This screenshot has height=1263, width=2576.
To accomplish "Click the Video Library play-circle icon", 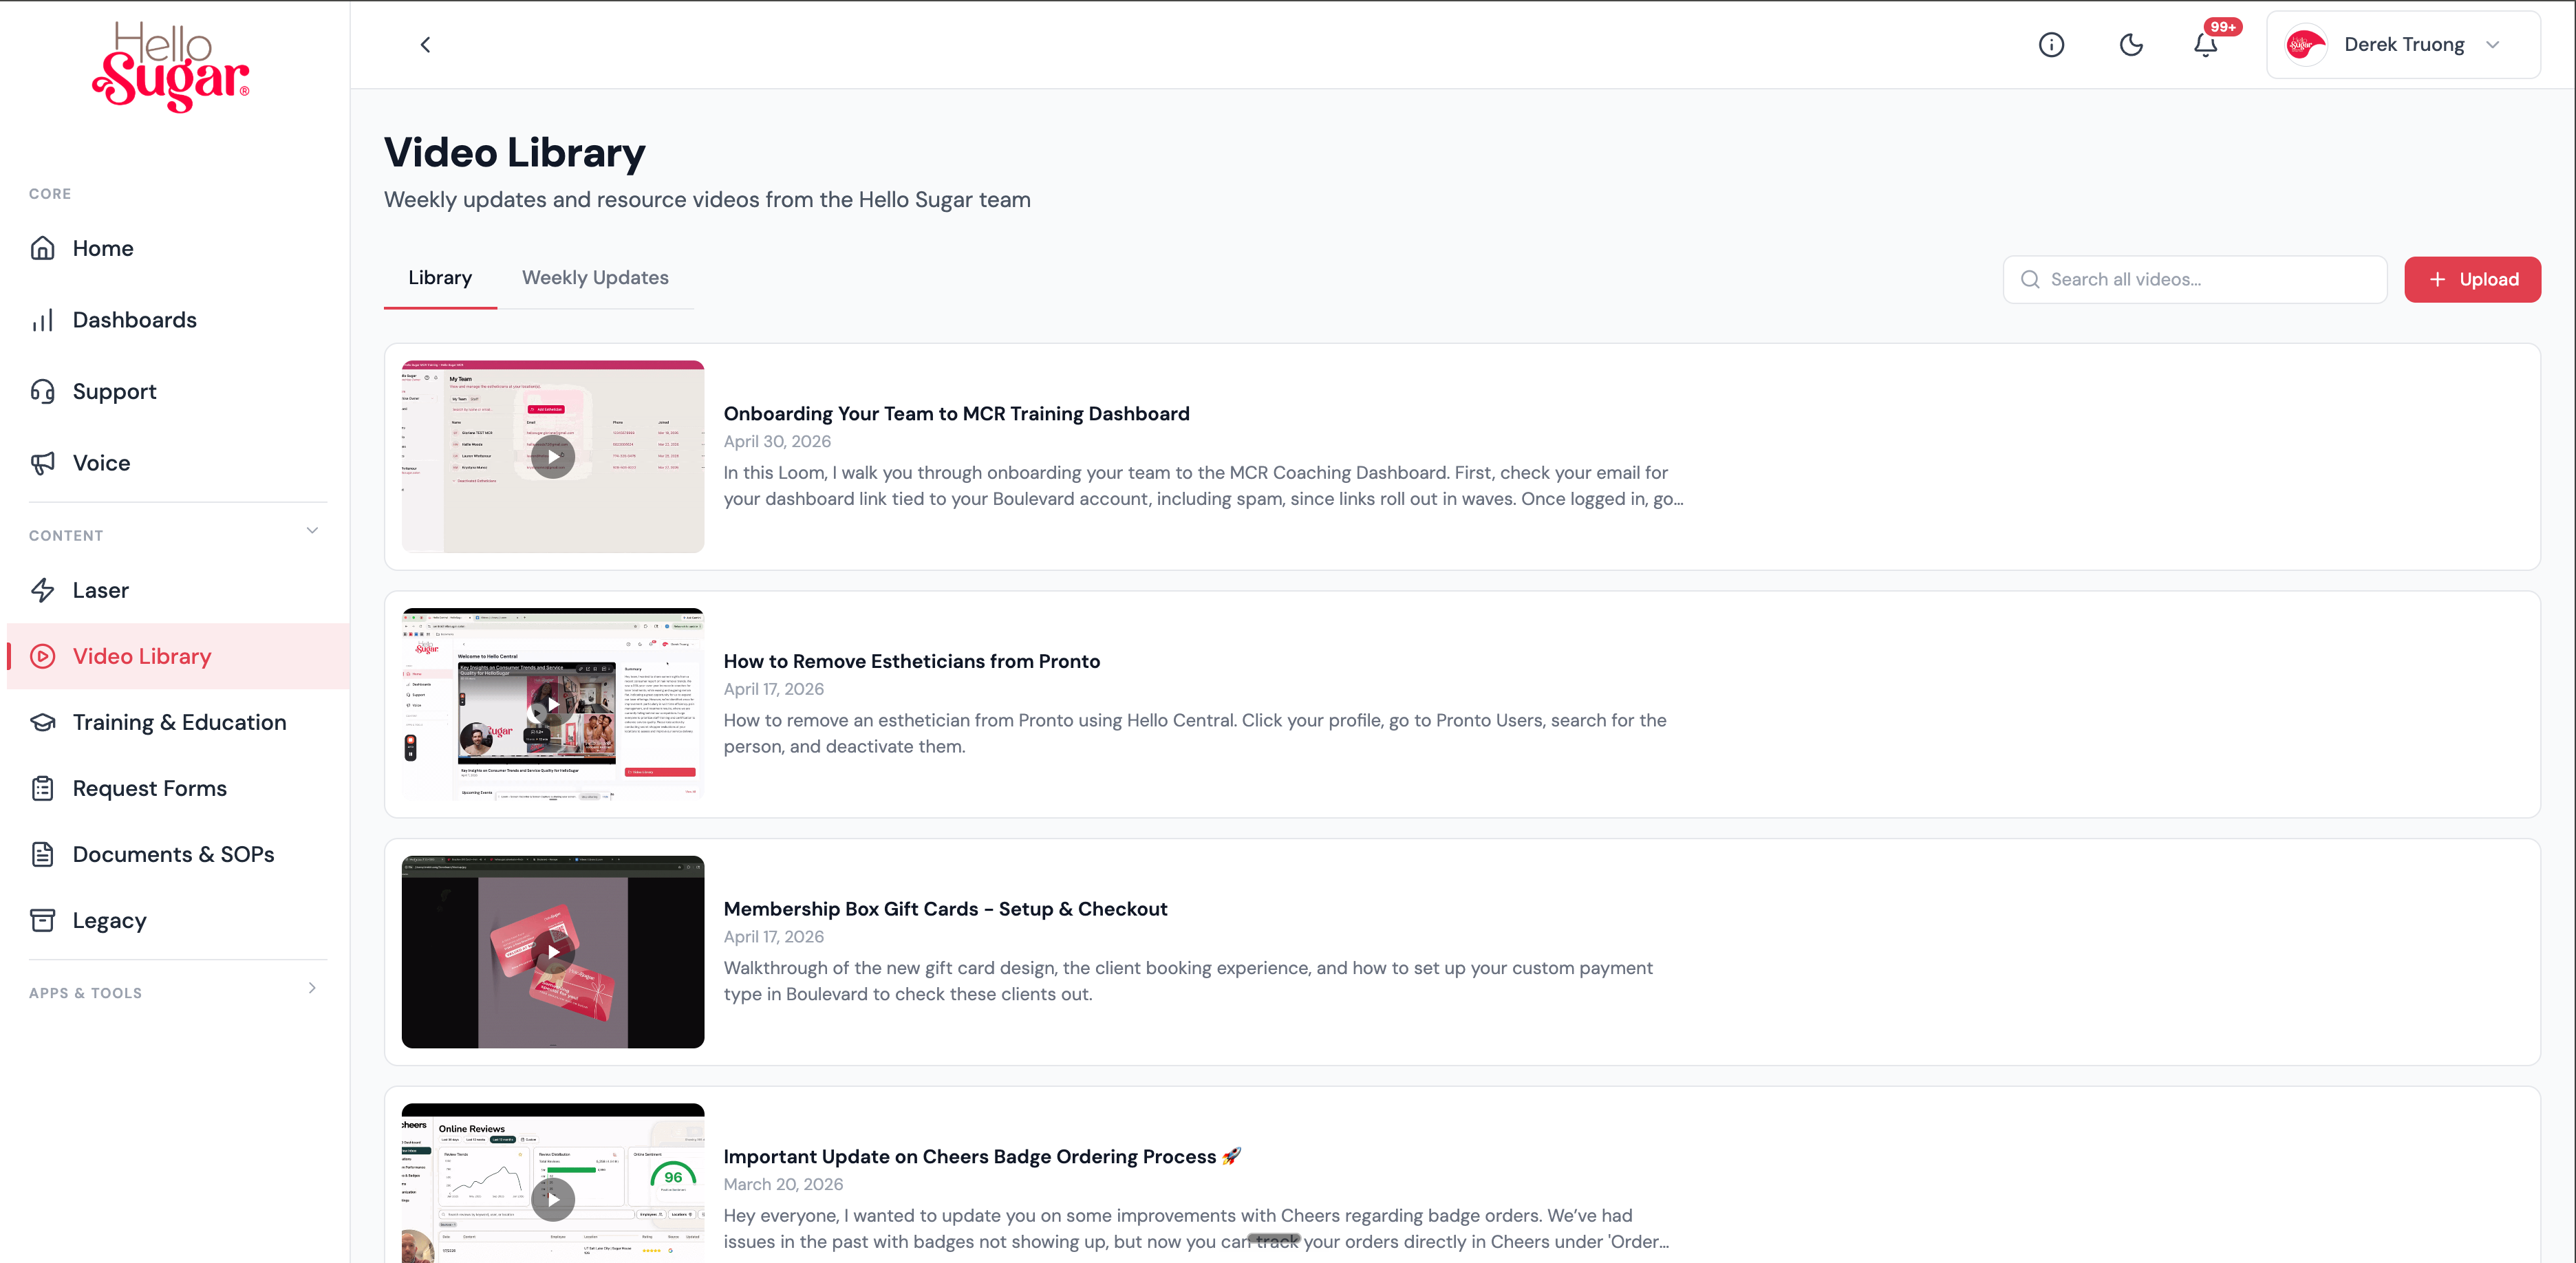I will pos(42,656).
